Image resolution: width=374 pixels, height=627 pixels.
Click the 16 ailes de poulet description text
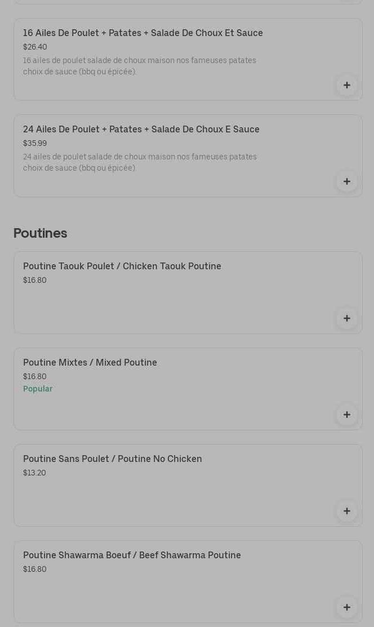pos(139,66)
